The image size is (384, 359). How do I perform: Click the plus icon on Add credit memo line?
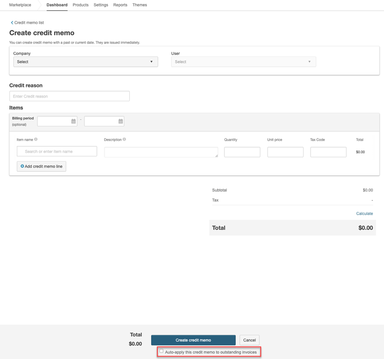click(22, 166)
